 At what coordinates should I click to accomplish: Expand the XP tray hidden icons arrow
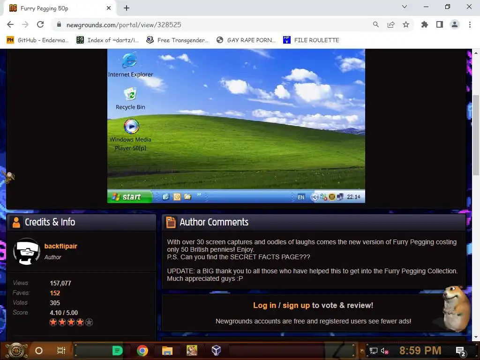[315, 197]
